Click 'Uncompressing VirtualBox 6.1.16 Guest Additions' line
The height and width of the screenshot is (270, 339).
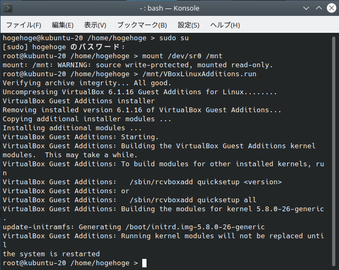[x=140, y=92]
